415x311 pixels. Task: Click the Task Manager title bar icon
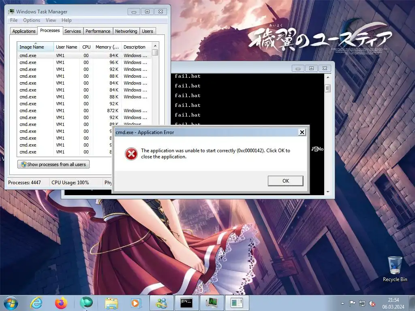point(11,11)
